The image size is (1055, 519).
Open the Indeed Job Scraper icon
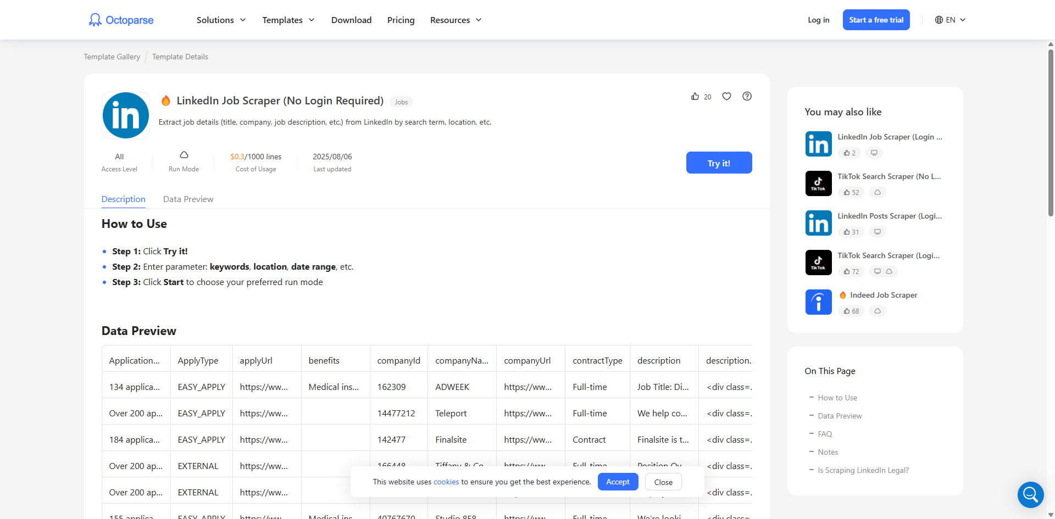click(x=818, y=302)
